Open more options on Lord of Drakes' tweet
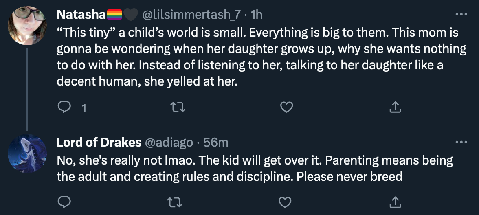 tap(461, 142)
